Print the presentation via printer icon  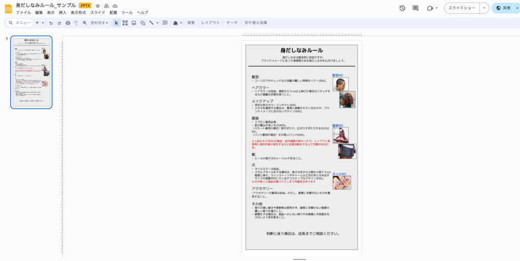pos(68,23)
